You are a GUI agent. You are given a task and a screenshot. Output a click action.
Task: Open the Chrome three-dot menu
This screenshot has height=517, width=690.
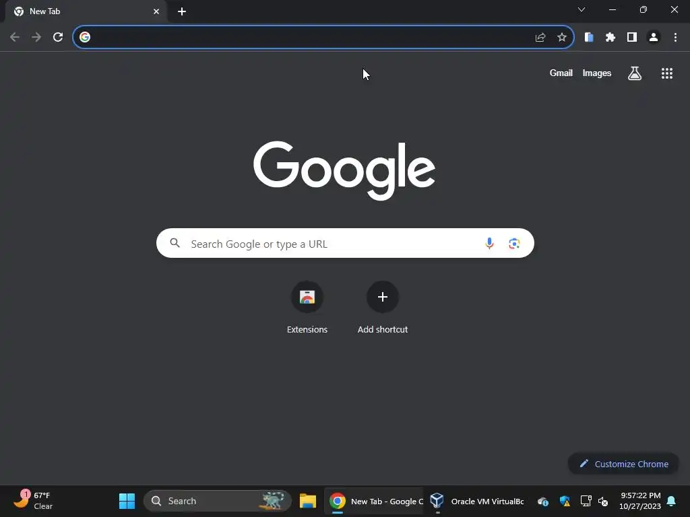pos(675,38)
